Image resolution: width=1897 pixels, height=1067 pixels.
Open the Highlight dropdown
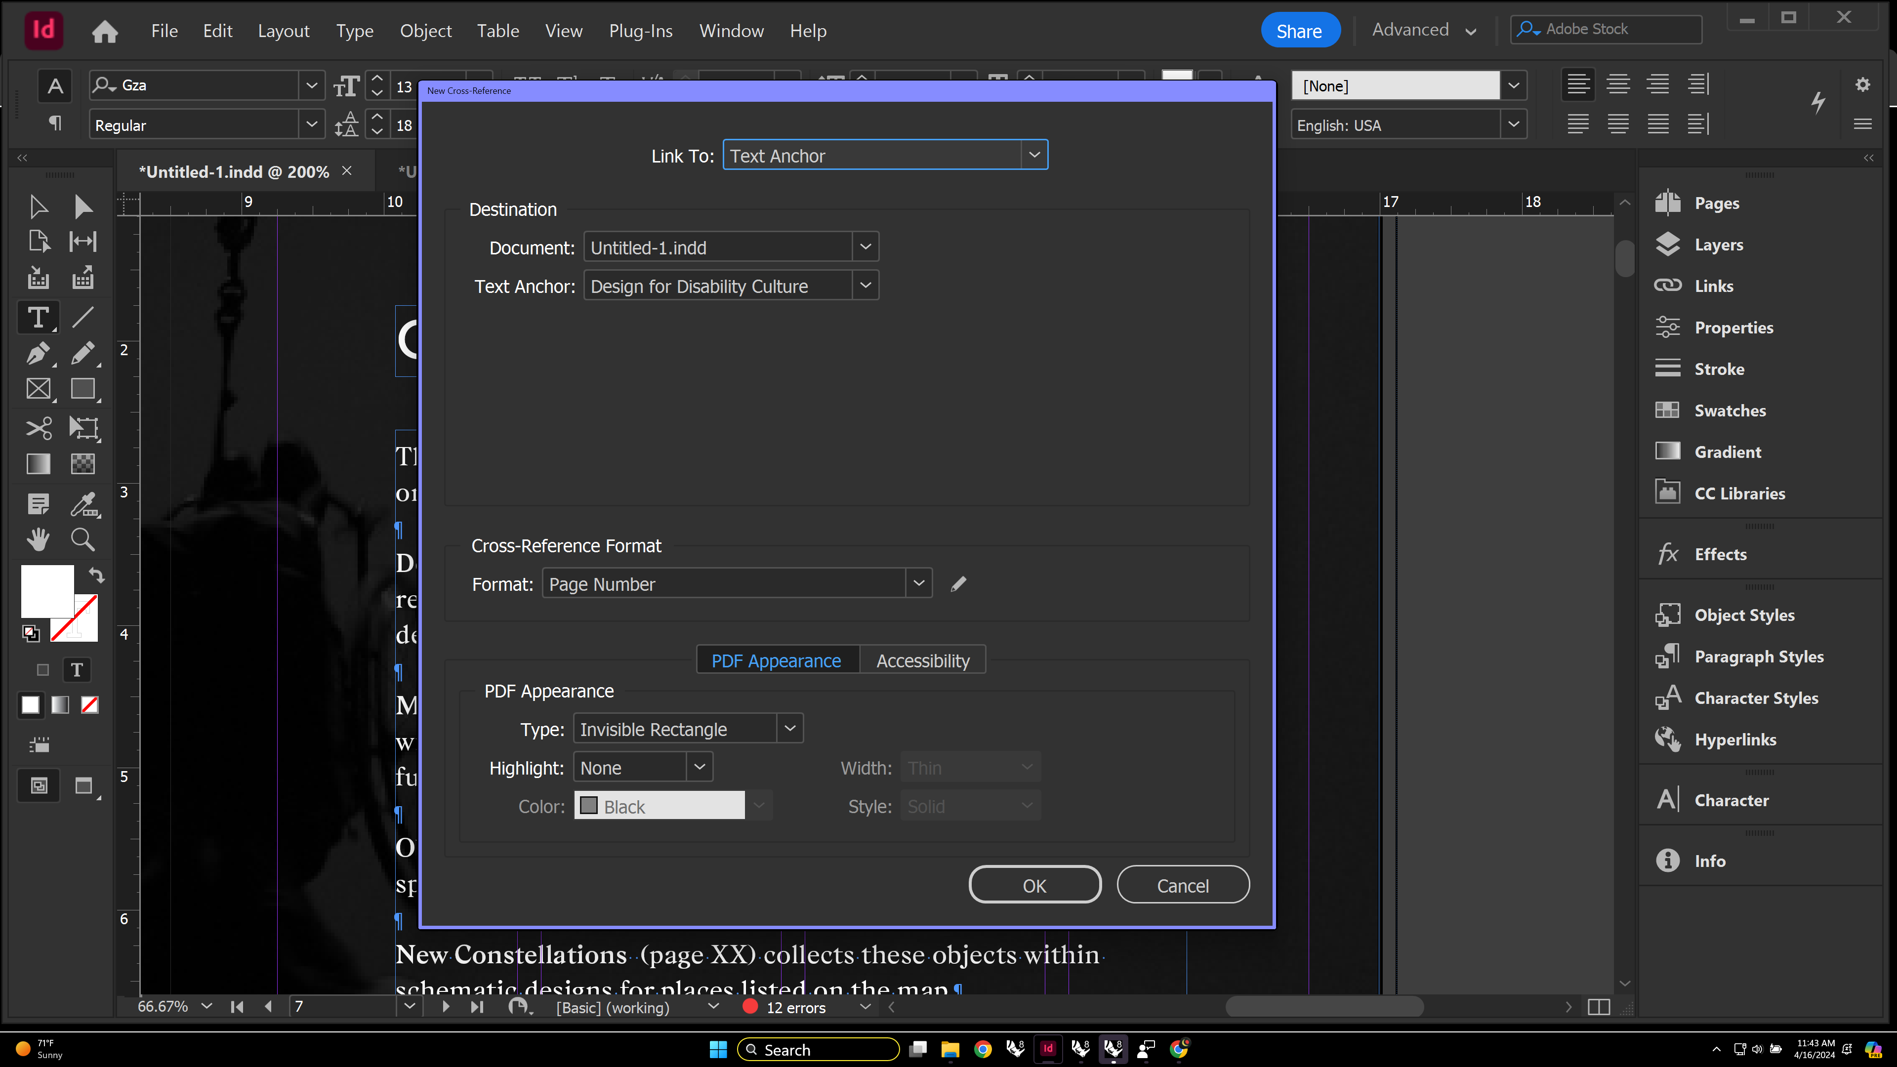(x=699, y=767)
